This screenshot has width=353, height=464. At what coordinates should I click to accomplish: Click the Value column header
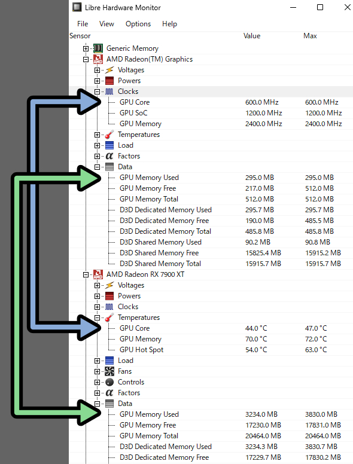(252, 36)
